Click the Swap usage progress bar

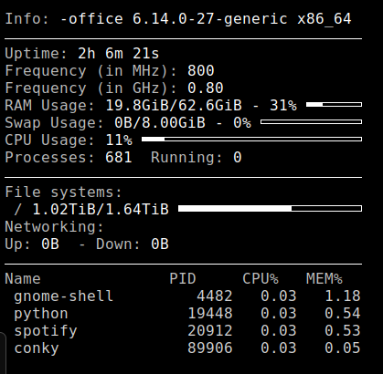click(x=311, y=122)
